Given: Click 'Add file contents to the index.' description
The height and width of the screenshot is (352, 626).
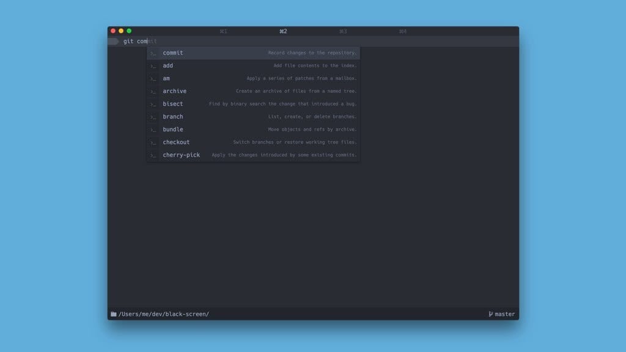Looking at the screenshot, I should 315,65.
